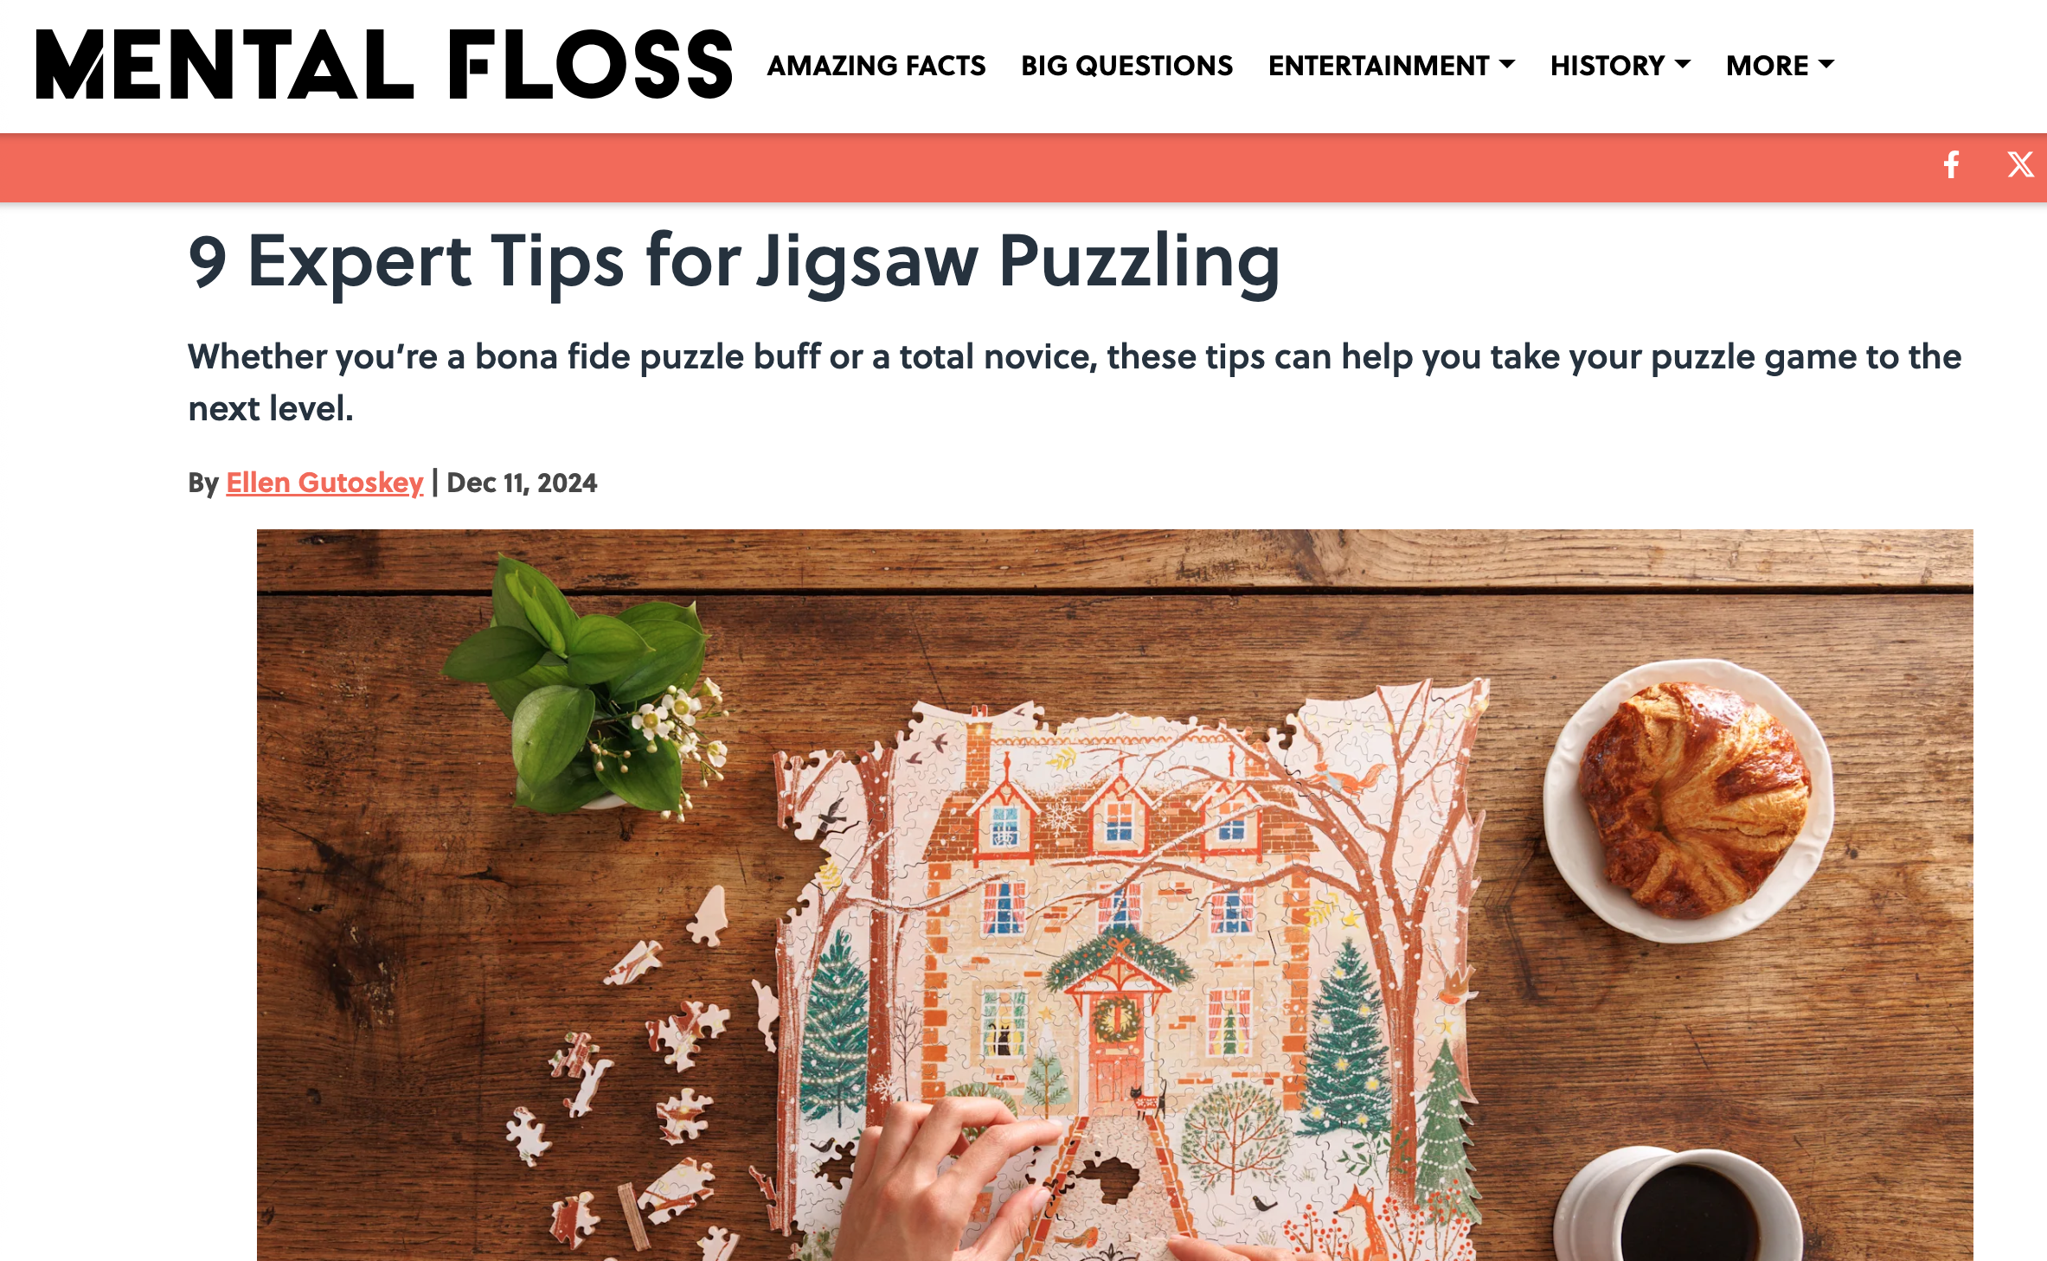
Task: Open author Ellen Gutoskey's page
Action: pos(324,483)
